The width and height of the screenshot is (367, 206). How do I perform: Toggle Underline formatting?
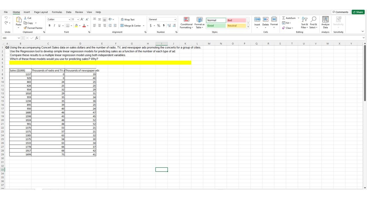pyautogui.click(x=59, y=25)
